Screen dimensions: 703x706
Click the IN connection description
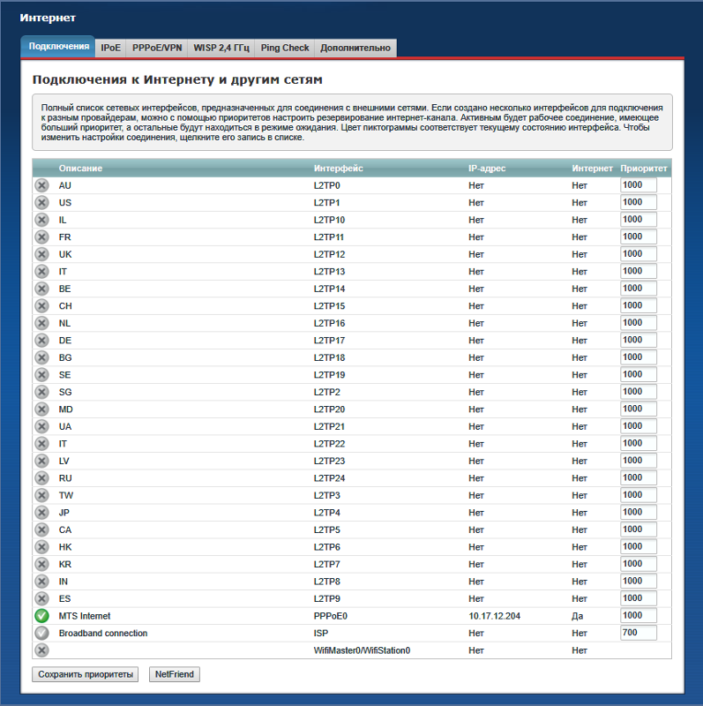[64, 582]
